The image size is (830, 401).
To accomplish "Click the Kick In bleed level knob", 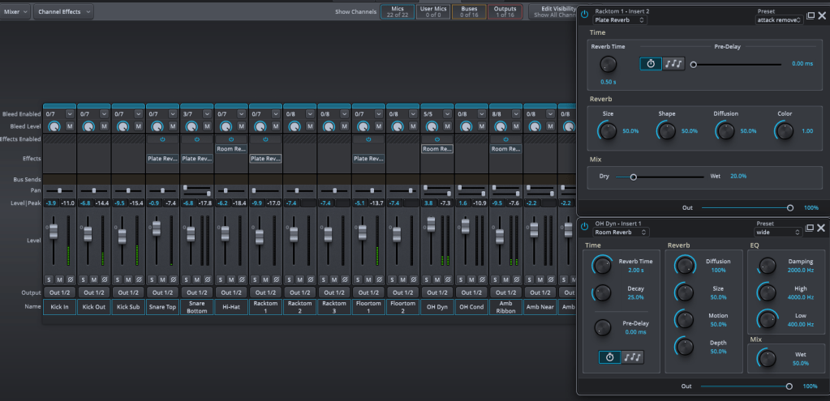I will (x=54, y=127).
